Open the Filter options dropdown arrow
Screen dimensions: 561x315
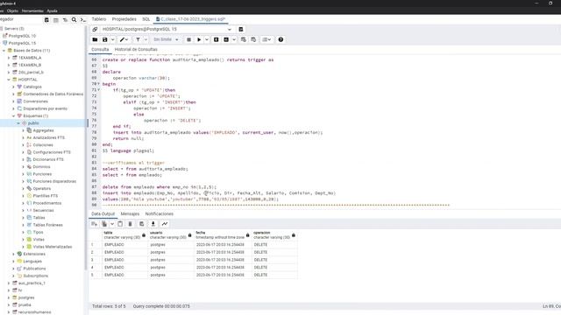[x=146, y=39]
